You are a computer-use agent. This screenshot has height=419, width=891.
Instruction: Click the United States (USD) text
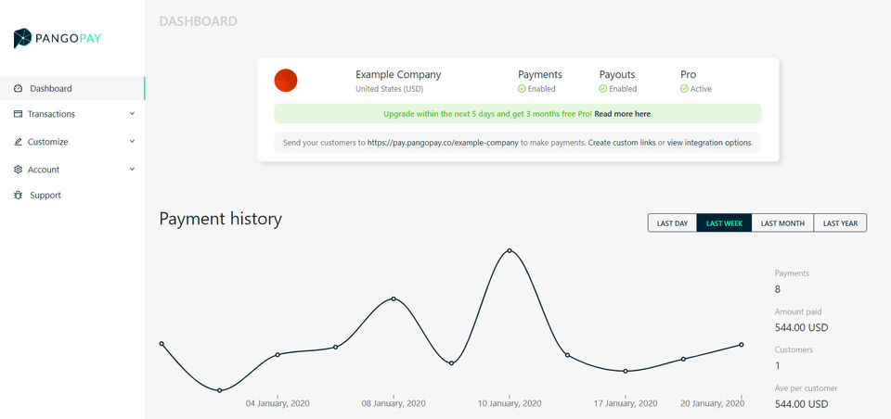(x=389, y=89)
